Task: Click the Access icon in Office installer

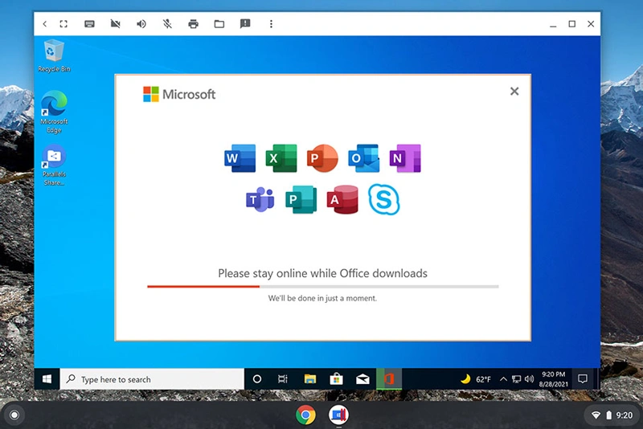Action: pyautogui.click(x=343, y=199)
